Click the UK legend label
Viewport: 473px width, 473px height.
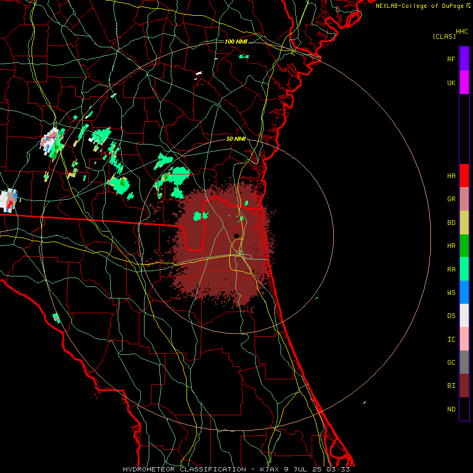[451, 83]
